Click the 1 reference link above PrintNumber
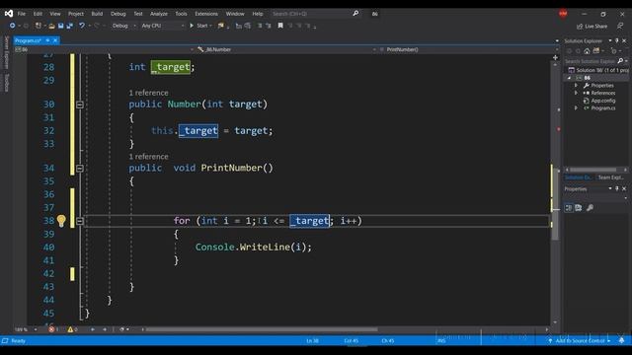The image size is (632, 355). point(148,157)
